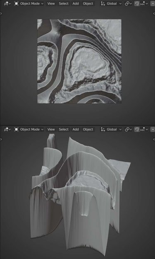This screenshot has width=155, height=259.
Task: Open Global transform orientation dropdown, top viewport
Action: pyautogui.click(x=111, y=3)
